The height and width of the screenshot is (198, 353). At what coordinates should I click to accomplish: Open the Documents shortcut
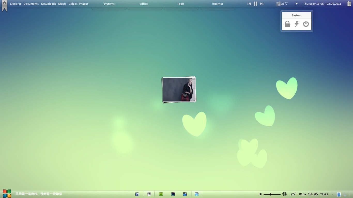(31, 4)
